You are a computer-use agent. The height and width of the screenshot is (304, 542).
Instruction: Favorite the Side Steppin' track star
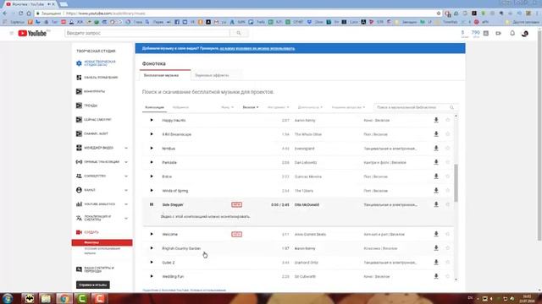click(448, 204)
